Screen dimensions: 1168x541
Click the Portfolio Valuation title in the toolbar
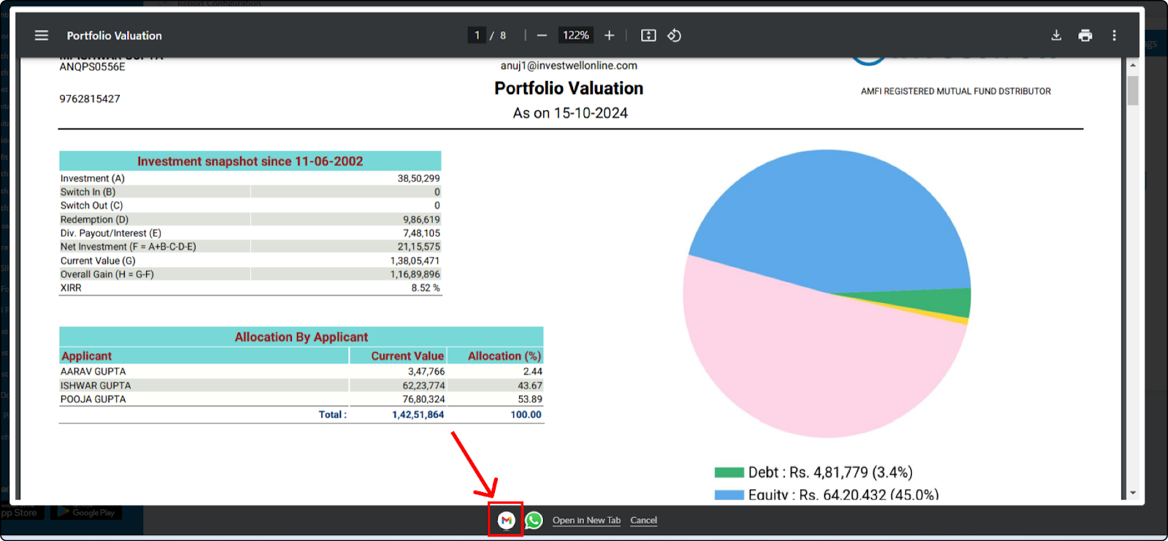(x=115, y=35)
